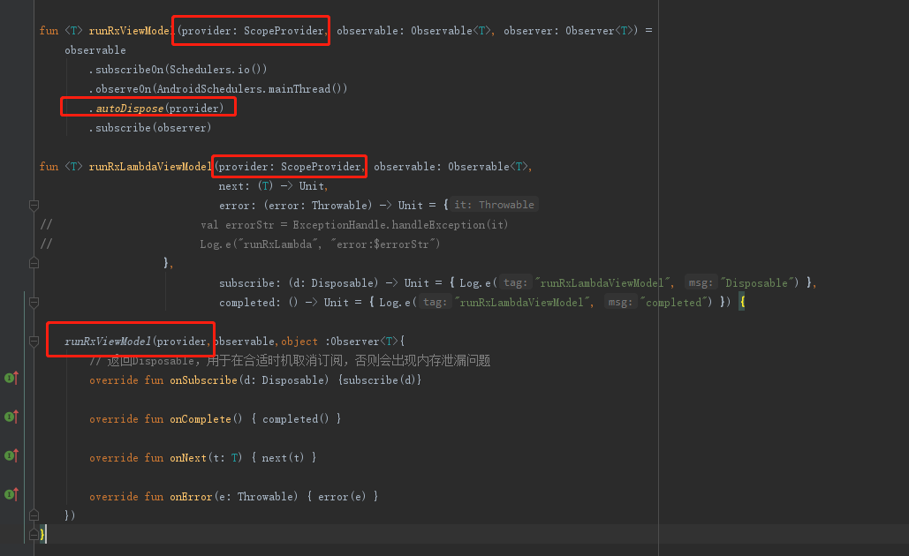Click the "next: (T) -> Unit" parameter
Image resolution: width=909 pixels, height=556 pixels.
[271, 186]
